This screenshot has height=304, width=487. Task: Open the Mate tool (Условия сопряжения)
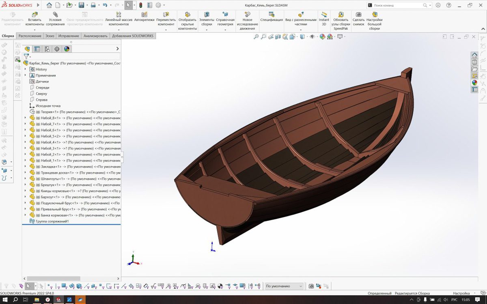click(55, 15)
